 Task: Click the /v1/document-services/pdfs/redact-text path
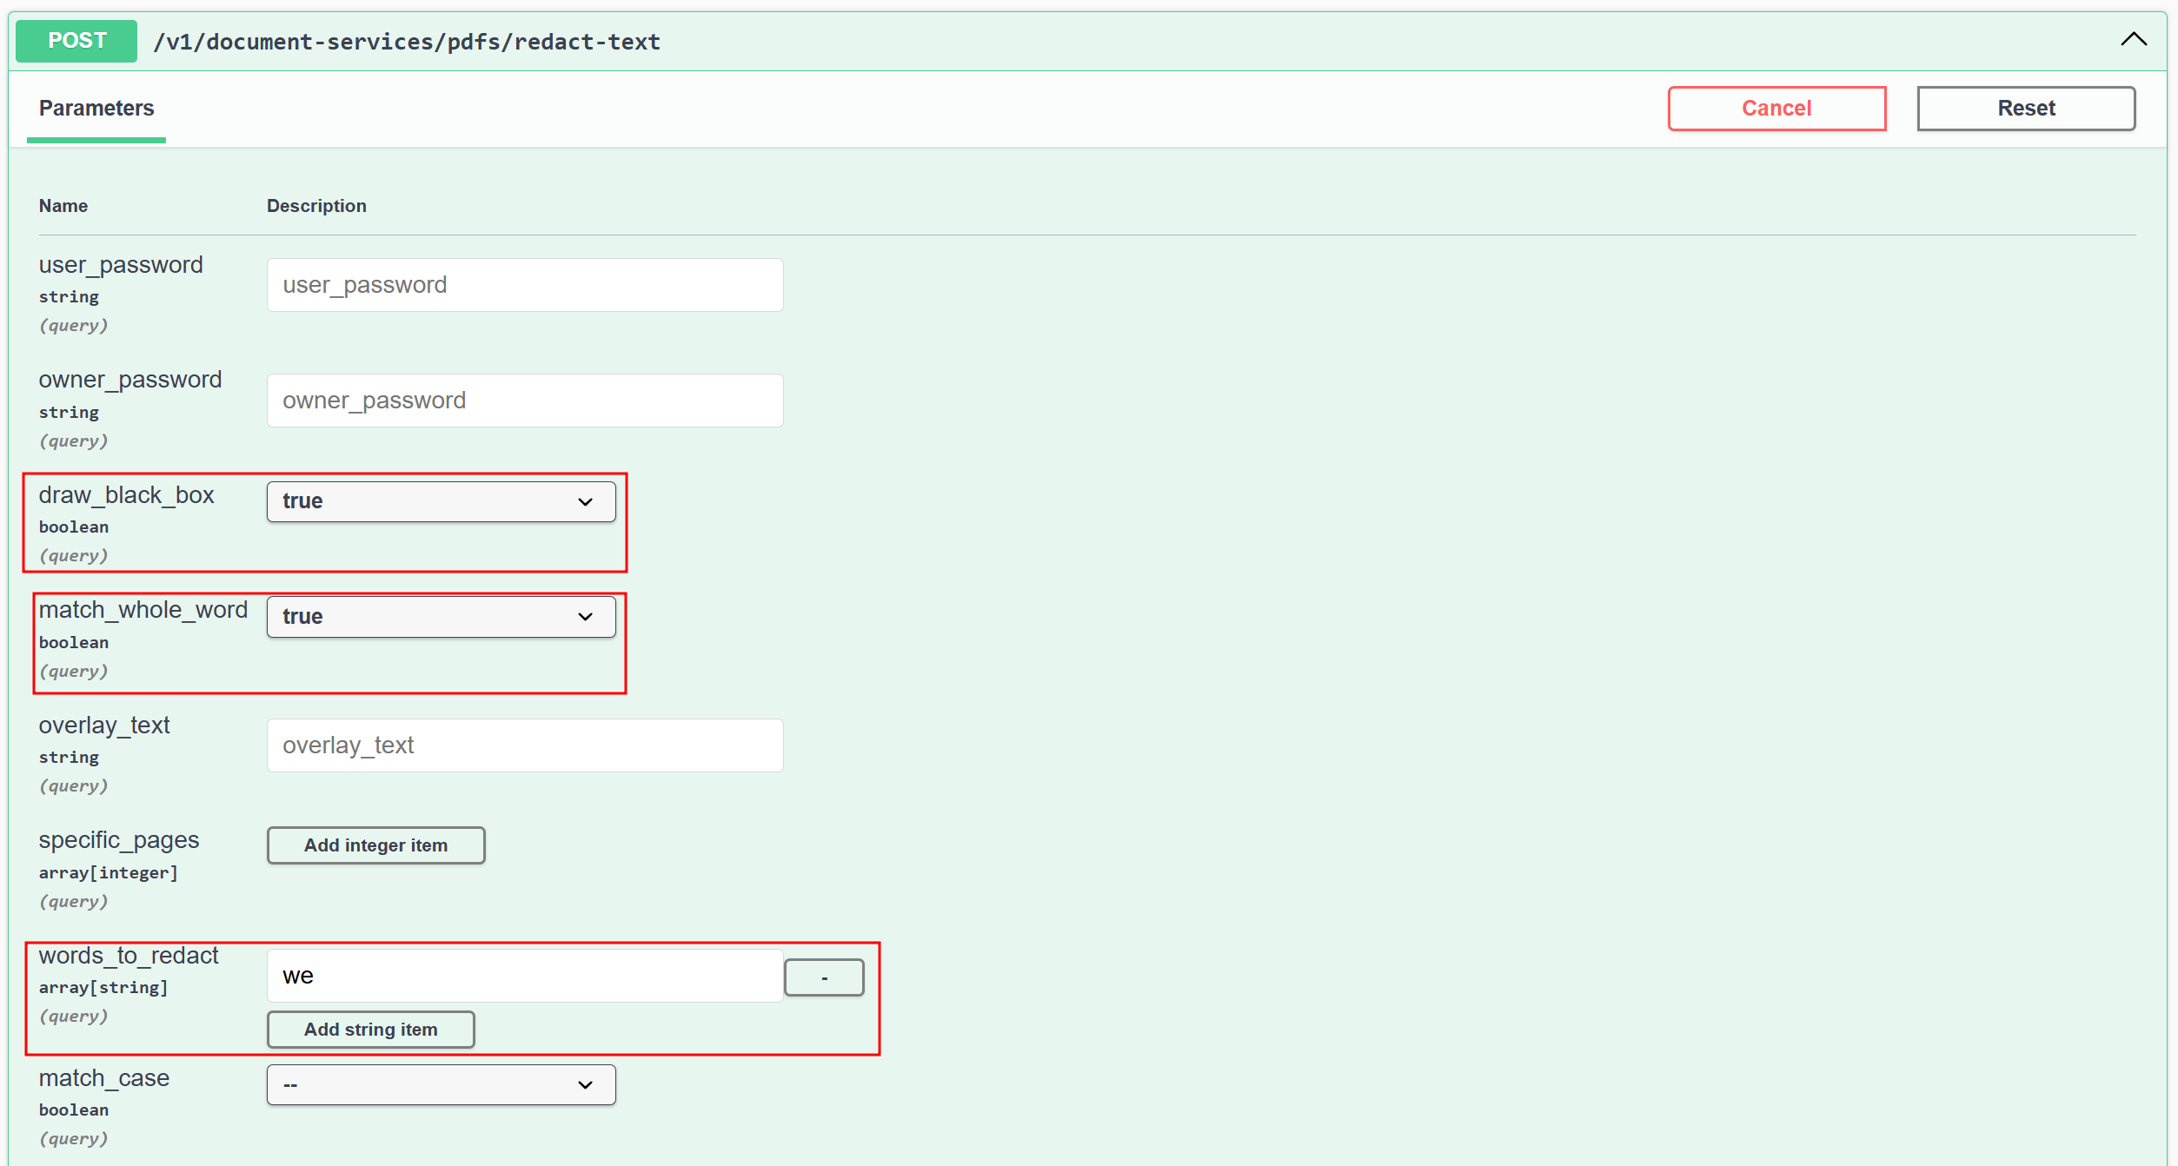pos(407,42)
